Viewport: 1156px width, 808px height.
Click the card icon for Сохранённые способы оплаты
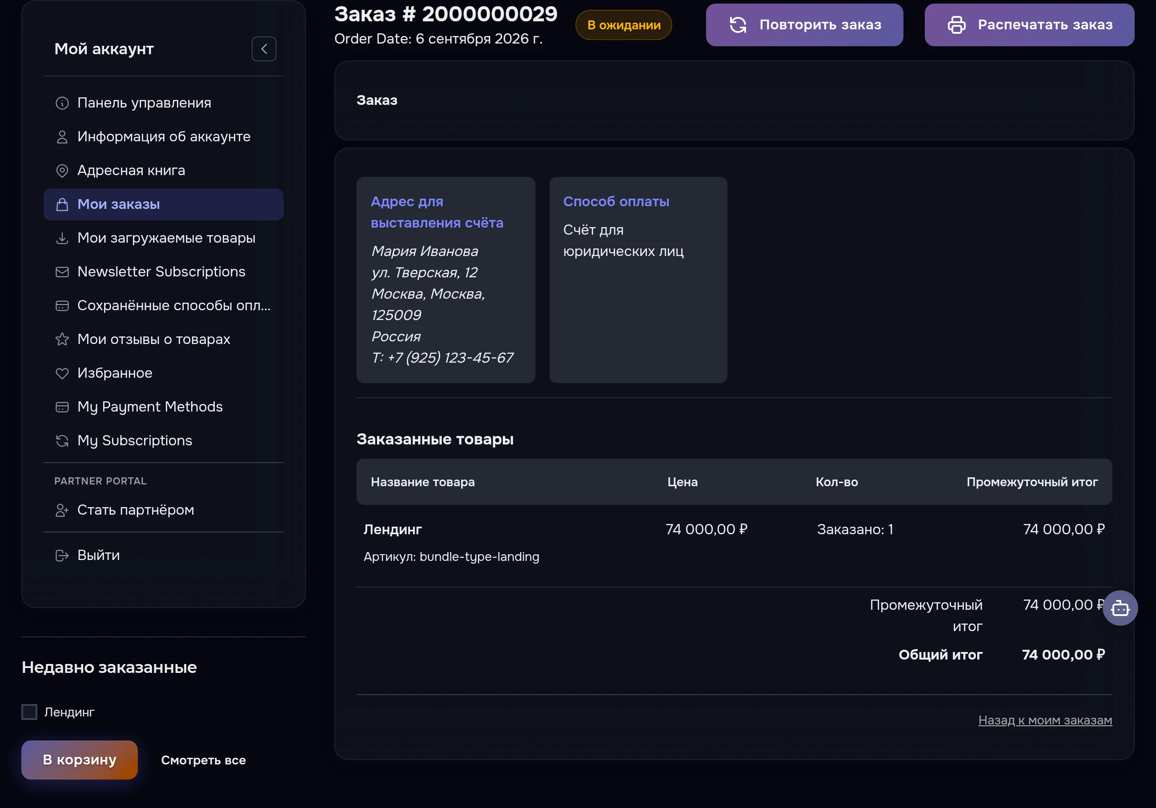point(62,306)
